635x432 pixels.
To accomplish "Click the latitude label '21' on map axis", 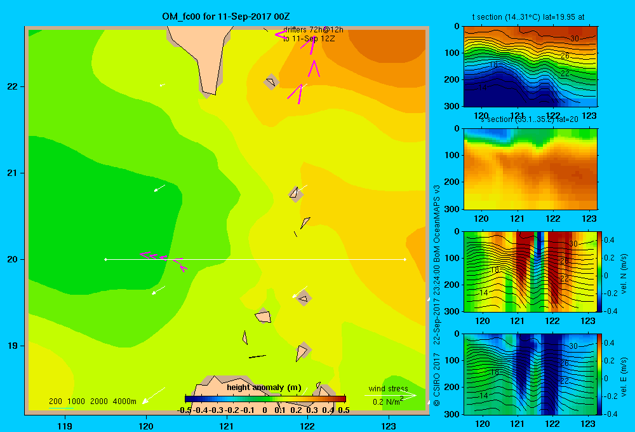I will 13,173.
